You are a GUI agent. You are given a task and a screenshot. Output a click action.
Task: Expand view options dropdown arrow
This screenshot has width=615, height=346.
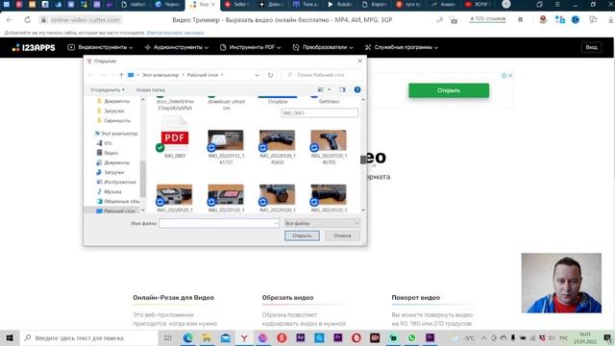pos(329,89)
